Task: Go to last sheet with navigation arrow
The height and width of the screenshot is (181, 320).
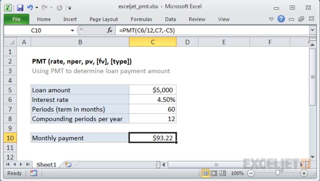Action: [28, 164]
